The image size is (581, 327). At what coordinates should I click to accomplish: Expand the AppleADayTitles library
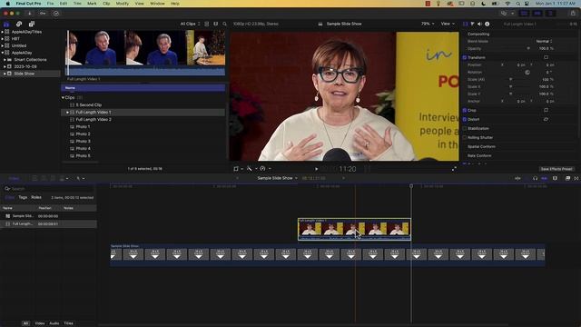coord(3,32)
